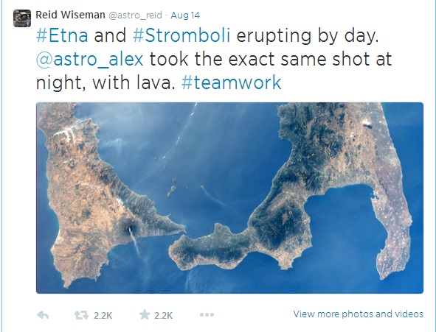
Task: Favorite the tweet with the star icon
Action: pos(145,314)
